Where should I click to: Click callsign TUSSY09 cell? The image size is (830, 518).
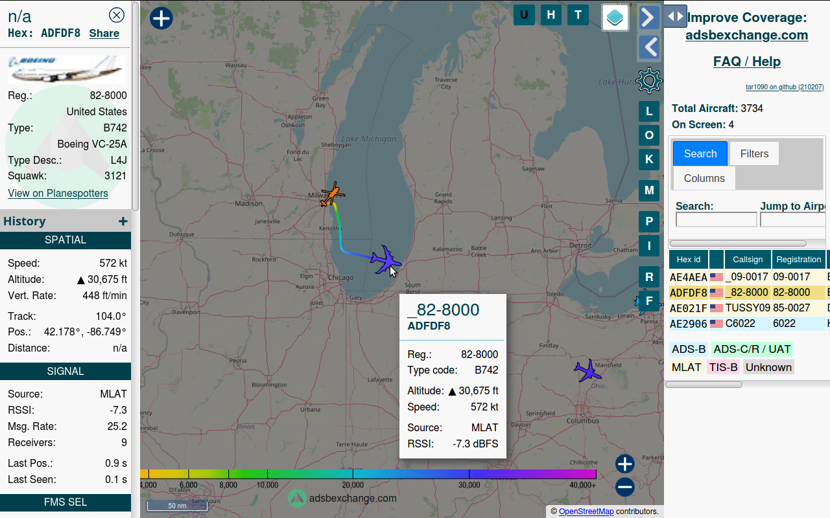click(748, 308)
